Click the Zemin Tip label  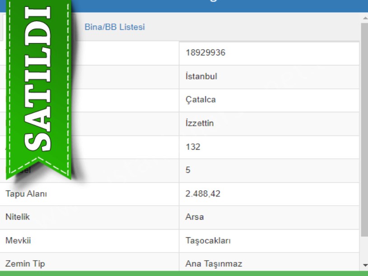tap(25, 264)
